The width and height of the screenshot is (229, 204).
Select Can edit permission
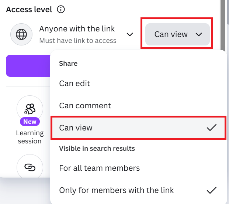click(x=74, y=84)
